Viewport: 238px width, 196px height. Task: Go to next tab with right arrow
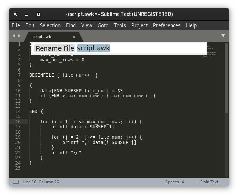point(19,36)
